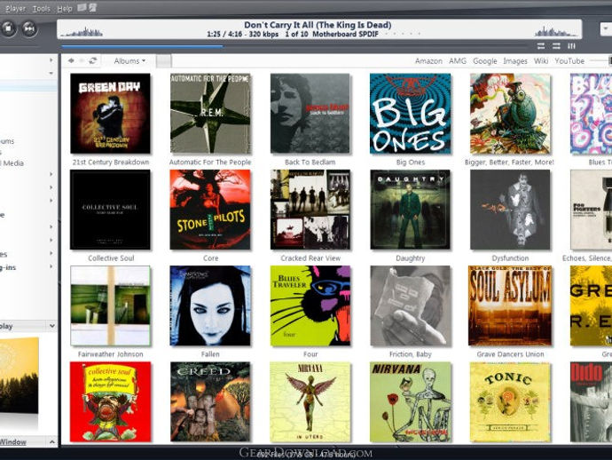Select the 'Cracked Rear View' title text
The width and height of the screenshot is (612, 460).
[x=310, y=258]
